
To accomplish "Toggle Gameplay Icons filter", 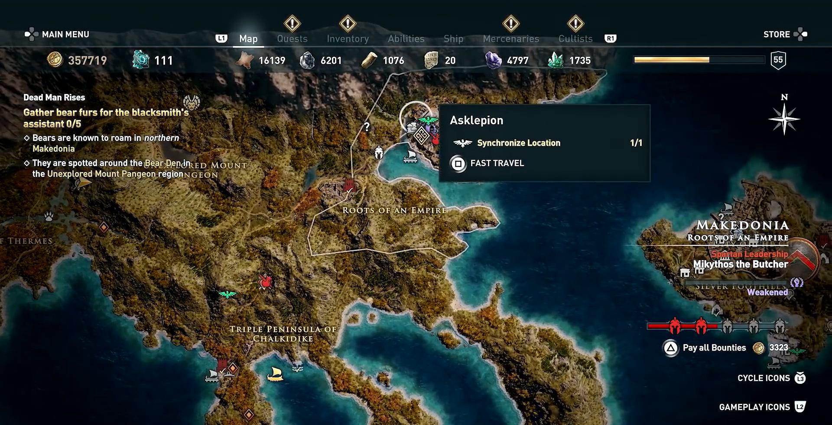I will tap(762, 407).
